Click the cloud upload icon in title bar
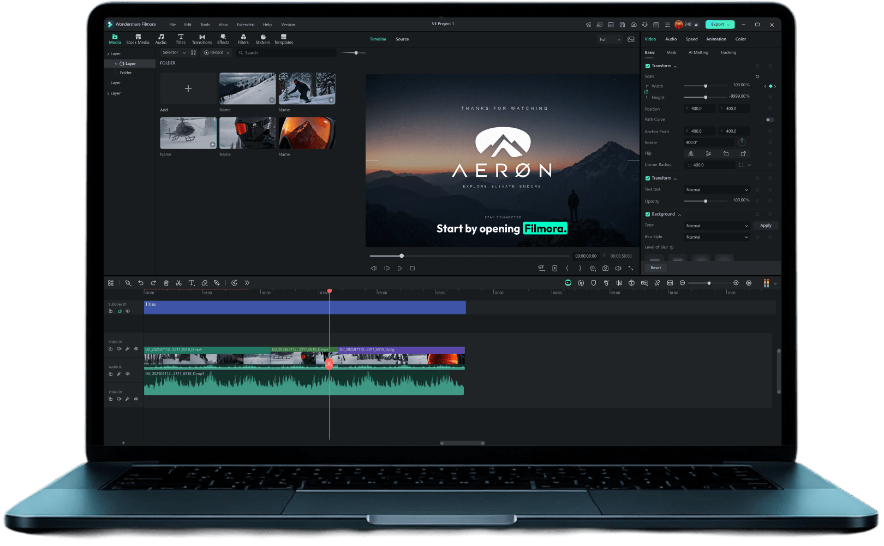The image size is (884, 546). click(x=634, y=25)
